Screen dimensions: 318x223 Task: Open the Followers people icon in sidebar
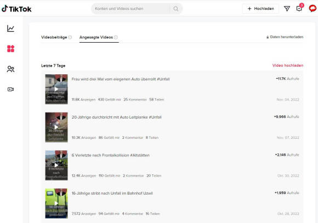(10, 69)
